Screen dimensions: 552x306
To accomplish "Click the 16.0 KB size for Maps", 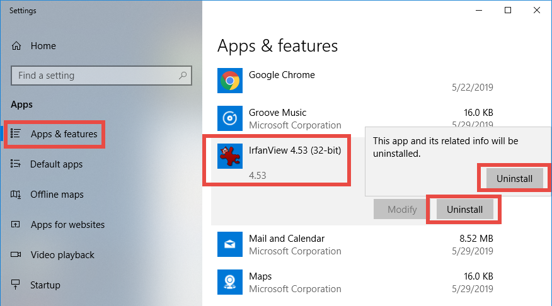I will pyautogui.click(x=478, y=276).
